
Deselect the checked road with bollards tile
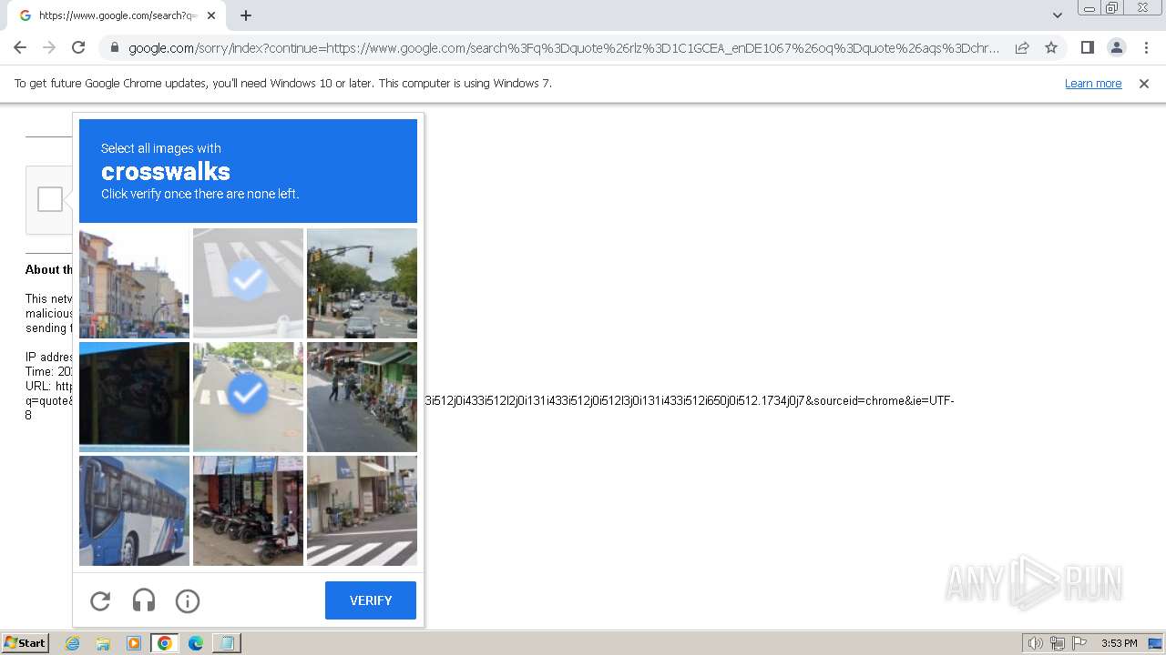click(248, 397)
